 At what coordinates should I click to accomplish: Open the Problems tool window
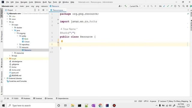click(26, 98)
